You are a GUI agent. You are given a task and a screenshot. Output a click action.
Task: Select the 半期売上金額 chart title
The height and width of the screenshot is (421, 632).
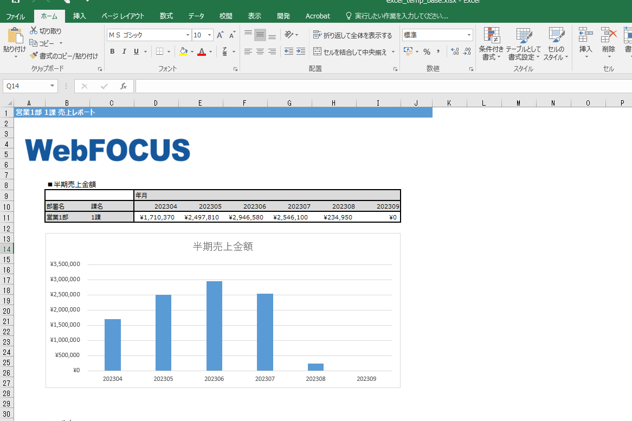(223, 247)
